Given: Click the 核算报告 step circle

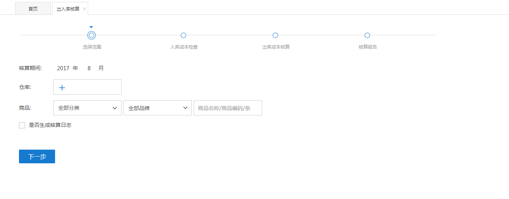Looking at the screenshot, I should coord(367,35).
